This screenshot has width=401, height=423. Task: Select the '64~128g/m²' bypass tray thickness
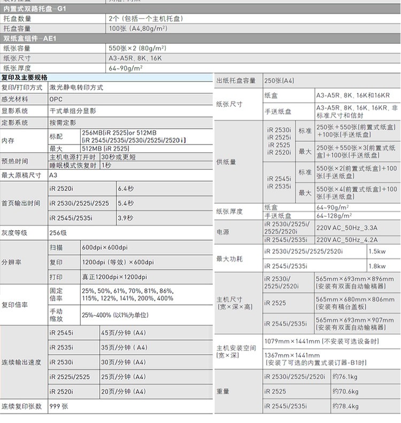[x=334, y=216]
